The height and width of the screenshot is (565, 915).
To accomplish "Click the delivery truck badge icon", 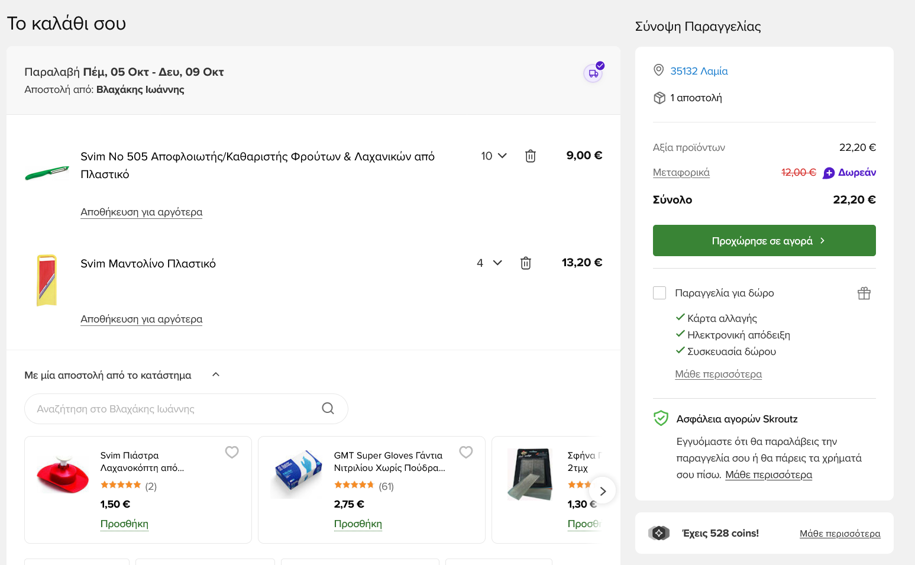I will pyautogui.click(x=593, y=73).
